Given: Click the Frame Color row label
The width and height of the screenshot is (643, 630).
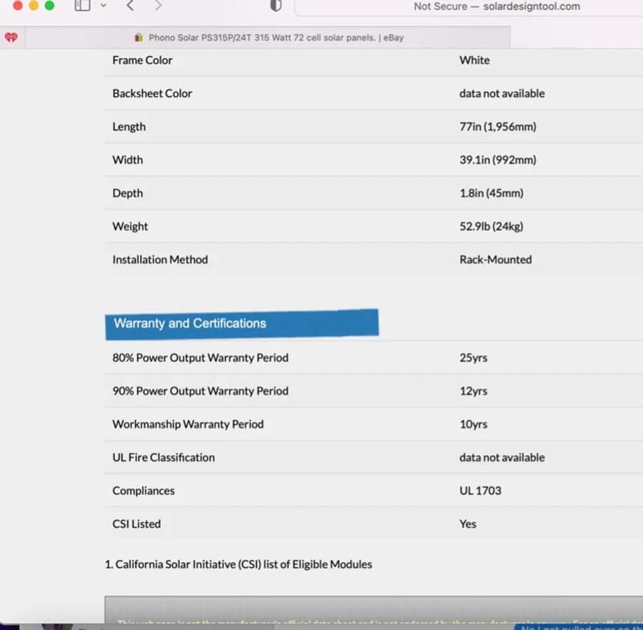Looking at the screenshot, I should (142, 60).
